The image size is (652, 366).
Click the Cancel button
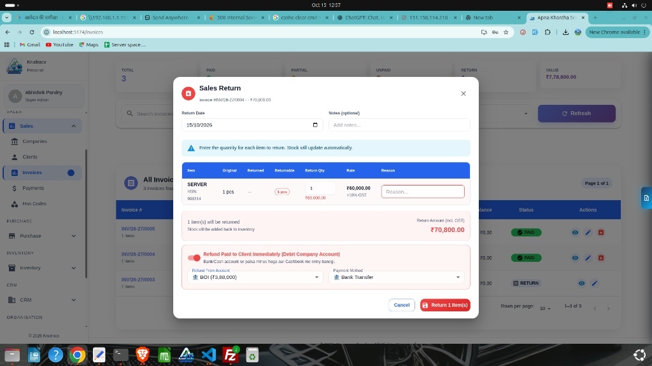coord(401,305)
